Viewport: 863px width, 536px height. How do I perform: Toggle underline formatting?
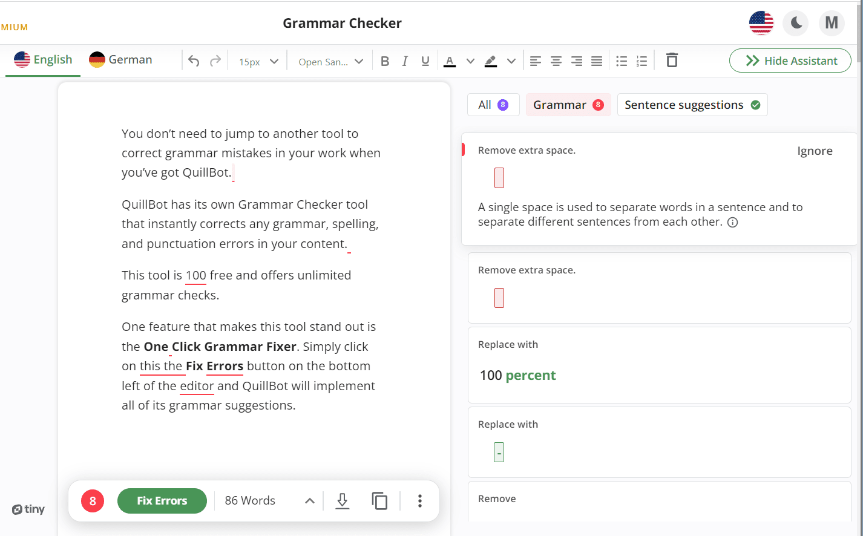(x=425, y=61)
